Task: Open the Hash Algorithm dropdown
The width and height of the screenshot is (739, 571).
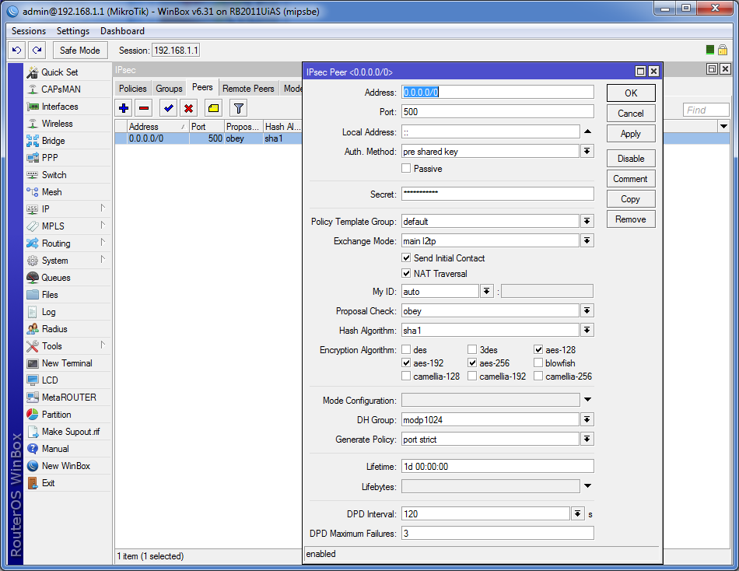Action: tap(587, 330)
